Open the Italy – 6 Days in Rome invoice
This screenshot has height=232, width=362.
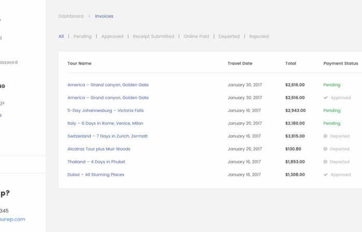coord(105,123)
